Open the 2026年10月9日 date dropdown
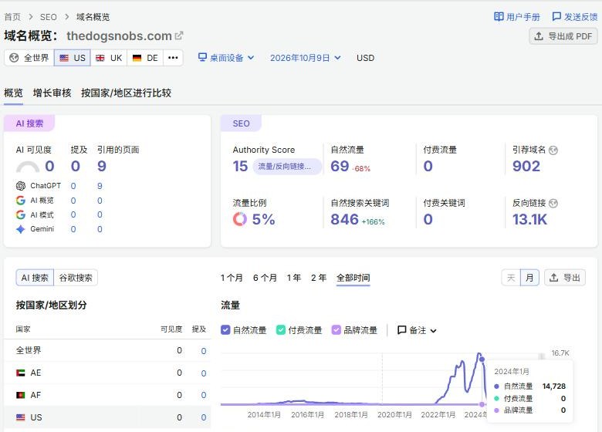 pos(305,58)
